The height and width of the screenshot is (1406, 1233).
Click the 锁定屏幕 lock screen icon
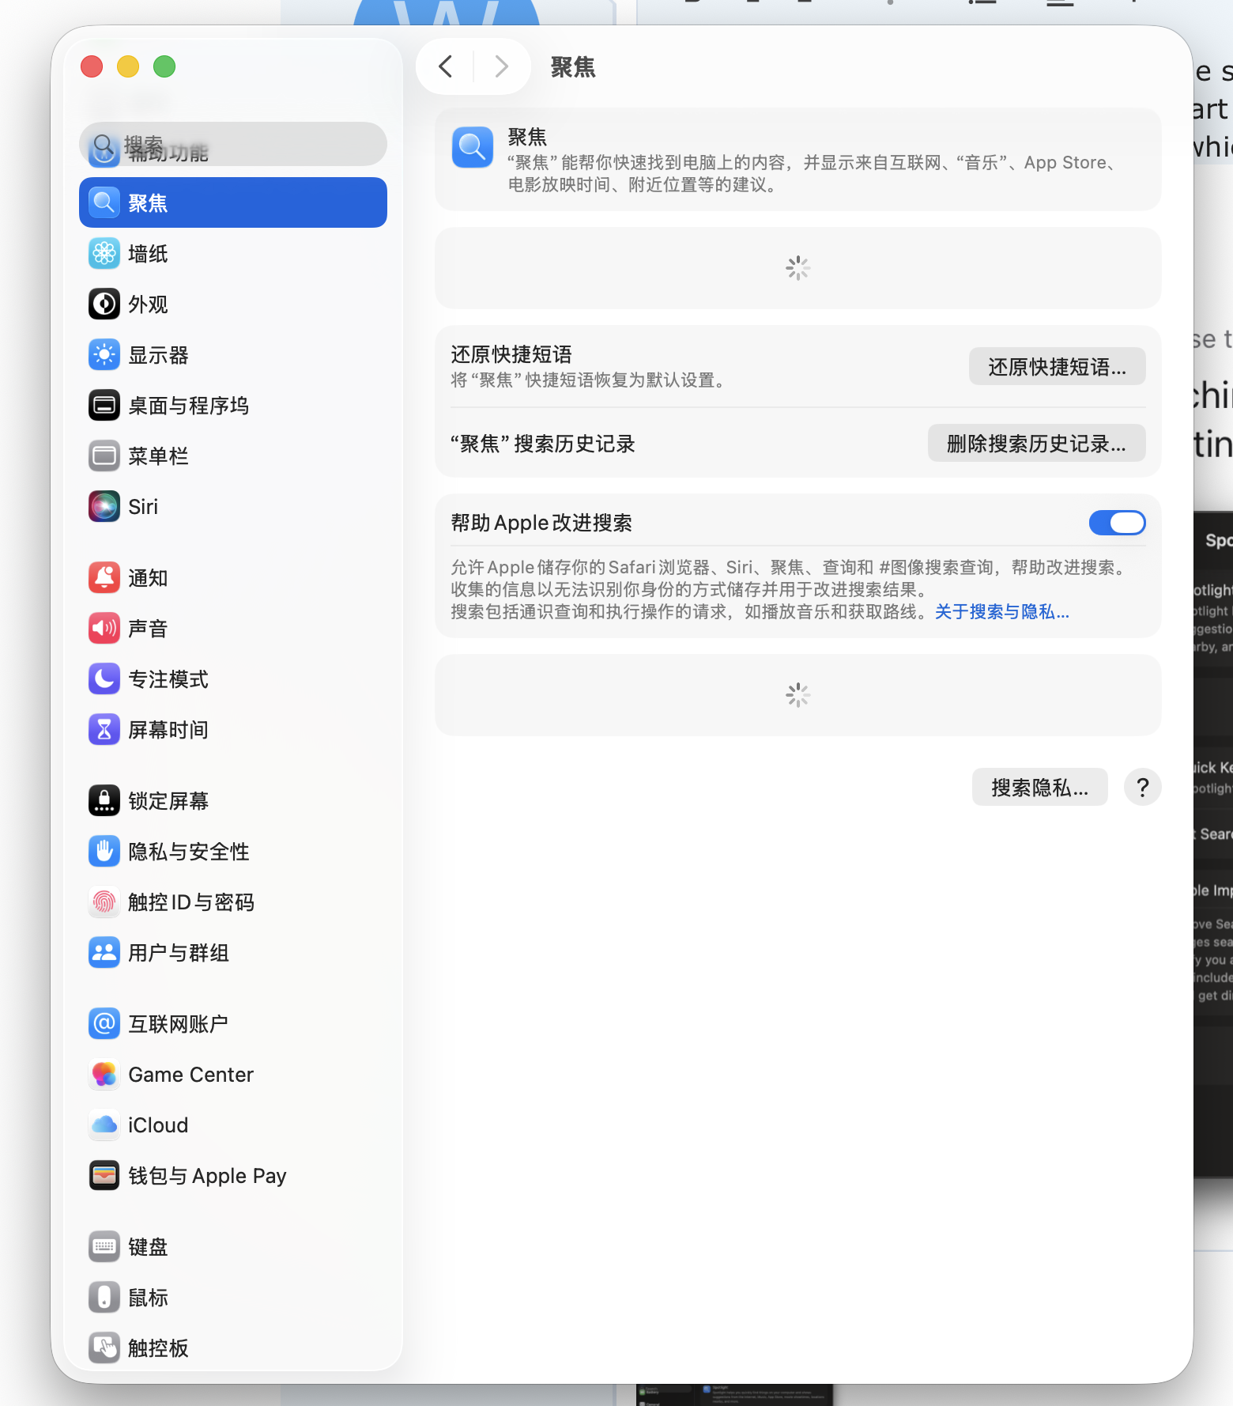click(104, 801)
